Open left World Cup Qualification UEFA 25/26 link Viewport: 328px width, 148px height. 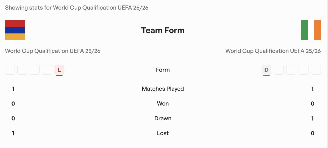point(53,51)
